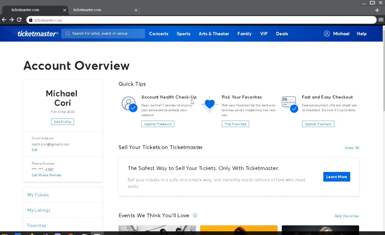Click the Add Favorites link
This screenshot has height=235, width=385.
(x=347, y=216)
